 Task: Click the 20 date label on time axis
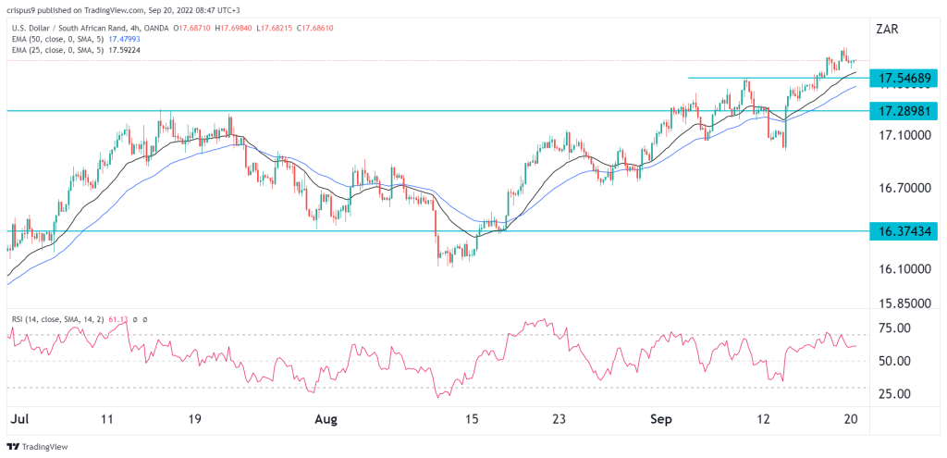852,418
